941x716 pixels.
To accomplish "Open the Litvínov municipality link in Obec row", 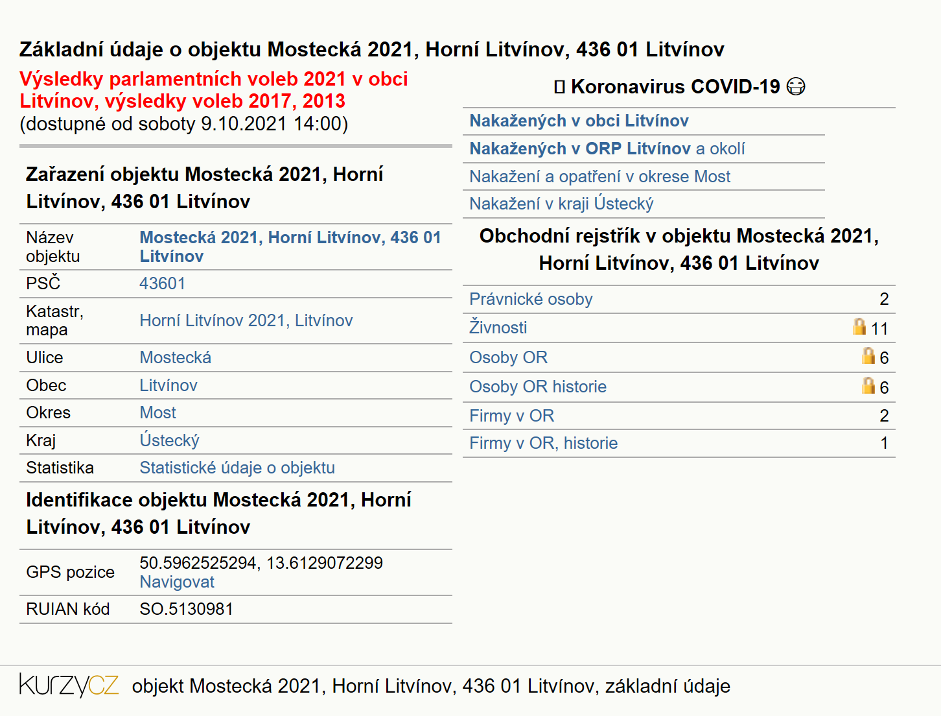I will coord(168,385).
